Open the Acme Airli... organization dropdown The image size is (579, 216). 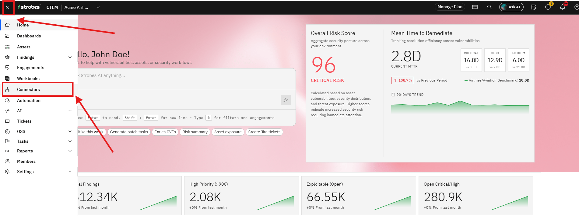pos(82,7)
